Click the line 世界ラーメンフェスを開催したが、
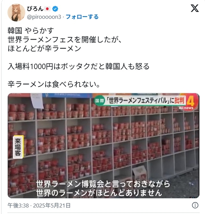This screenshot has height=214, width=205. (65, 39)
